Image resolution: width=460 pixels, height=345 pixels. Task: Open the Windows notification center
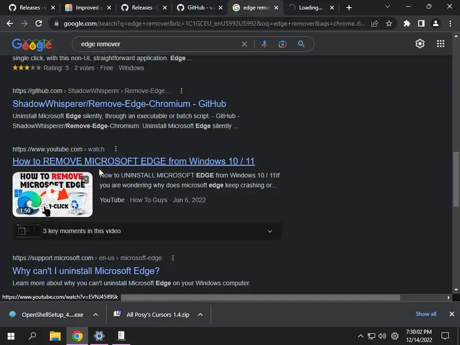[445, 336]
